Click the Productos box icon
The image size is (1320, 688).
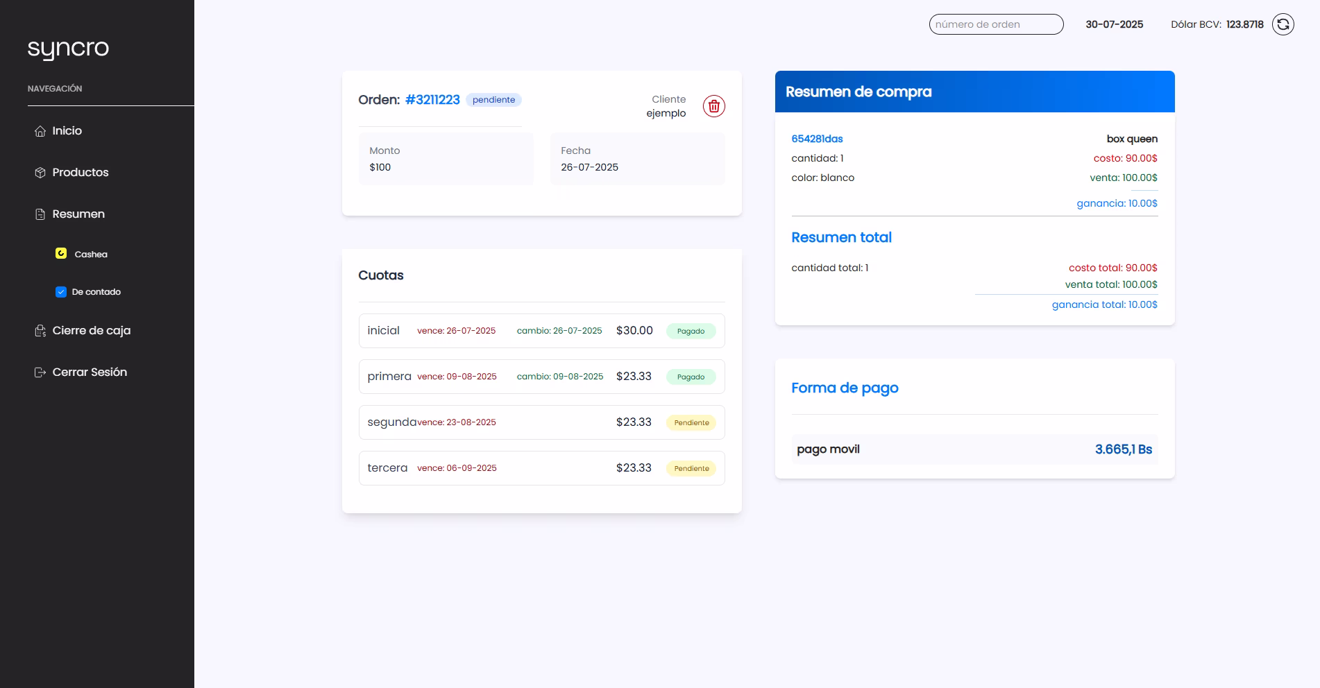pos(40,173)
